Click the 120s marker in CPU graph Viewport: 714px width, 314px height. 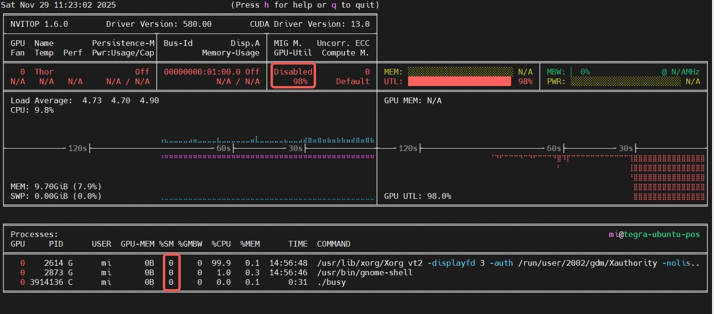click(x=78, y=148)
